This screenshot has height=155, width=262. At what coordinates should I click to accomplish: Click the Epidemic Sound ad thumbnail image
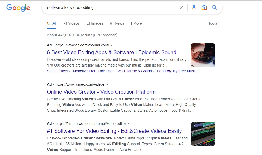(203, 55)
